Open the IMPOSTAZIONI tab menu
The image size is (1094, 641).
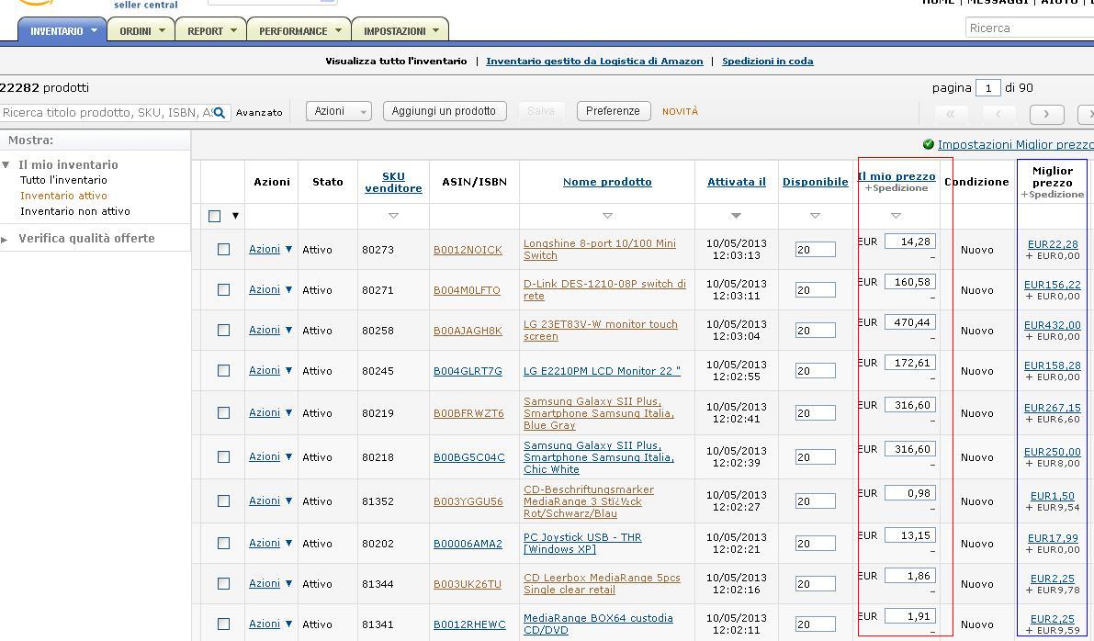point(400,30)
